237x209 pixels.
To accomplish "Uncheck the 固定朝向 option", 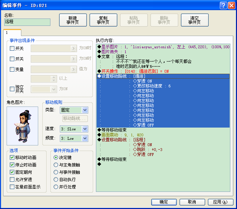I will [12, 172].
